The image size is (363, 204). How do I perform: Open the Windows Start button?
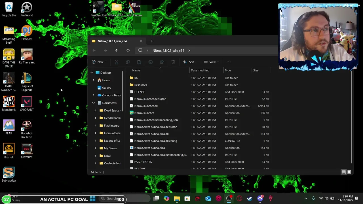(92, 199)
